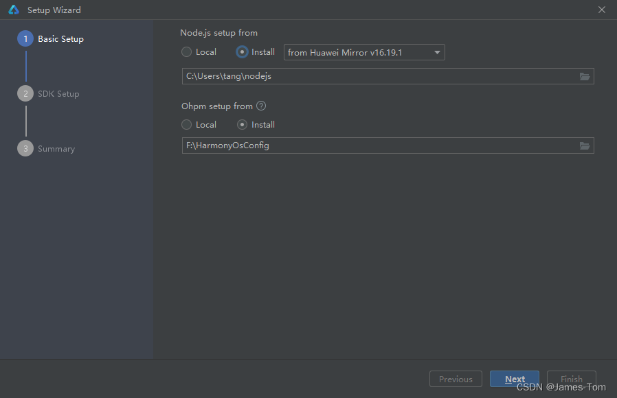The image size is (617, 398).
Task: Click the Next button
Action: point(515,379)
